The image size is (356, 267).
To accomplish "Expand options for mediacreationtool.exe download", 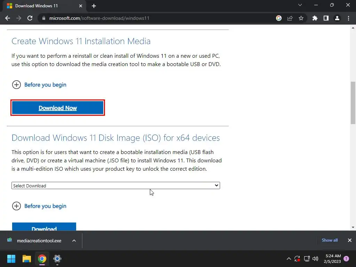I will tap(74, 241).
